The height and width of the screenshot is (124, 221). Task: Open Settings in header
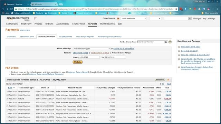point(211,19)
